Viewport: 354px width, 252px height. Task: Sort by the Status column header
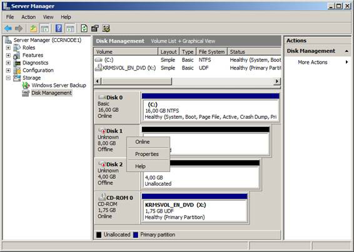click(x=254, y=52)
